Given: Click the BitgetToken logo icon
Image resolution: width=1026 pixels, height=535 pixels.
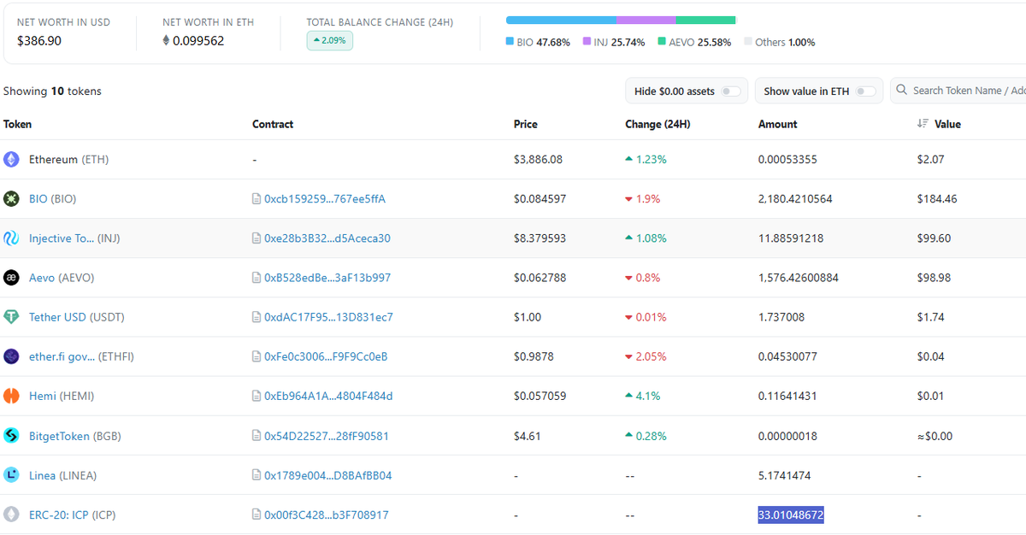Looking at the screenshot, I should 11,436.
